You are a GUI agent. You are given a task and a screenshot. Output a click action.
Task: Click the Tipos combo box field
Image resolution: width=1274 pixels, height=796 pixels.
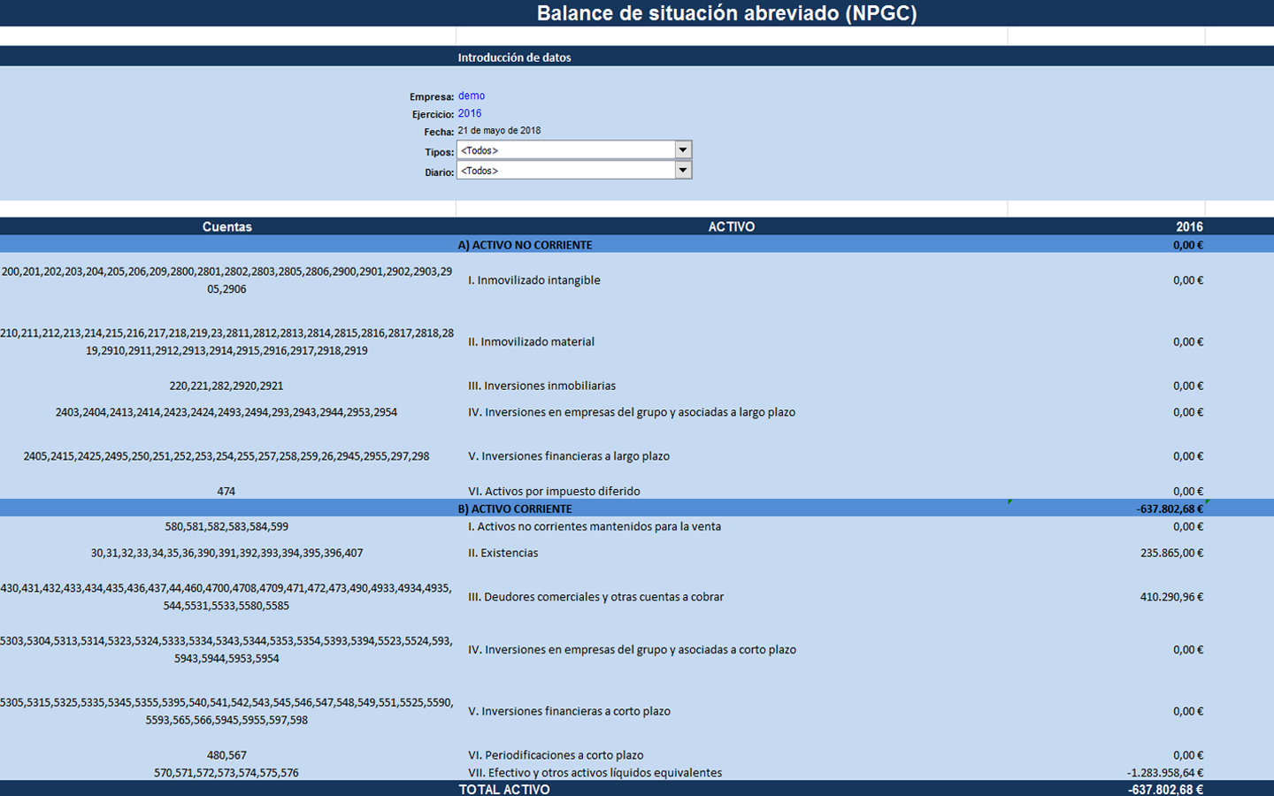tap(565, 150)
